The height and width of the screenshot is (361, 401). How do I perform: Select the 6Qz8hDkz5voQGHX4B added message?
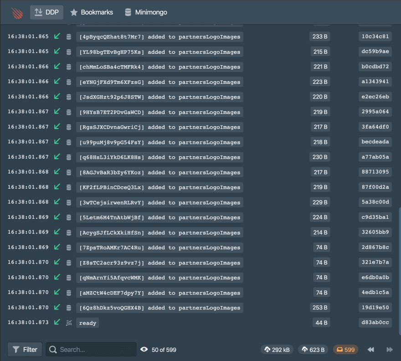159,308
